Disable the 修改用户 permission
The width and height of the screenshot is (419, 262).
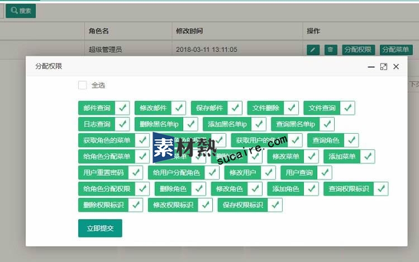[x=250, y=173]
